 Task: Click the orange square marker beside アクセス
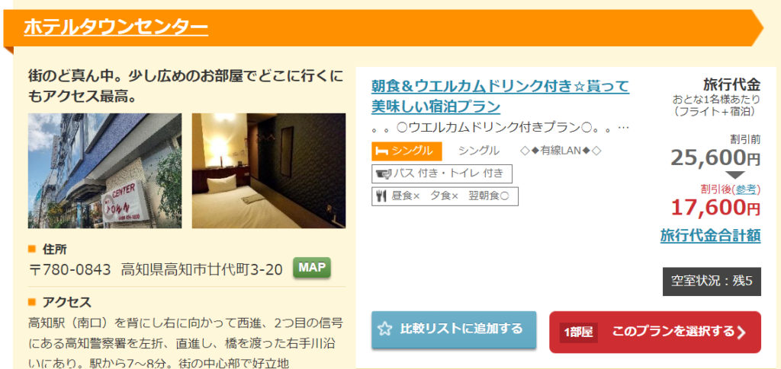click(32, 302)
